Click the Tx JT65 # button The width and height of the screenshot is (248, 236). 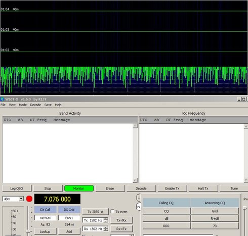[x=95, y=212]
